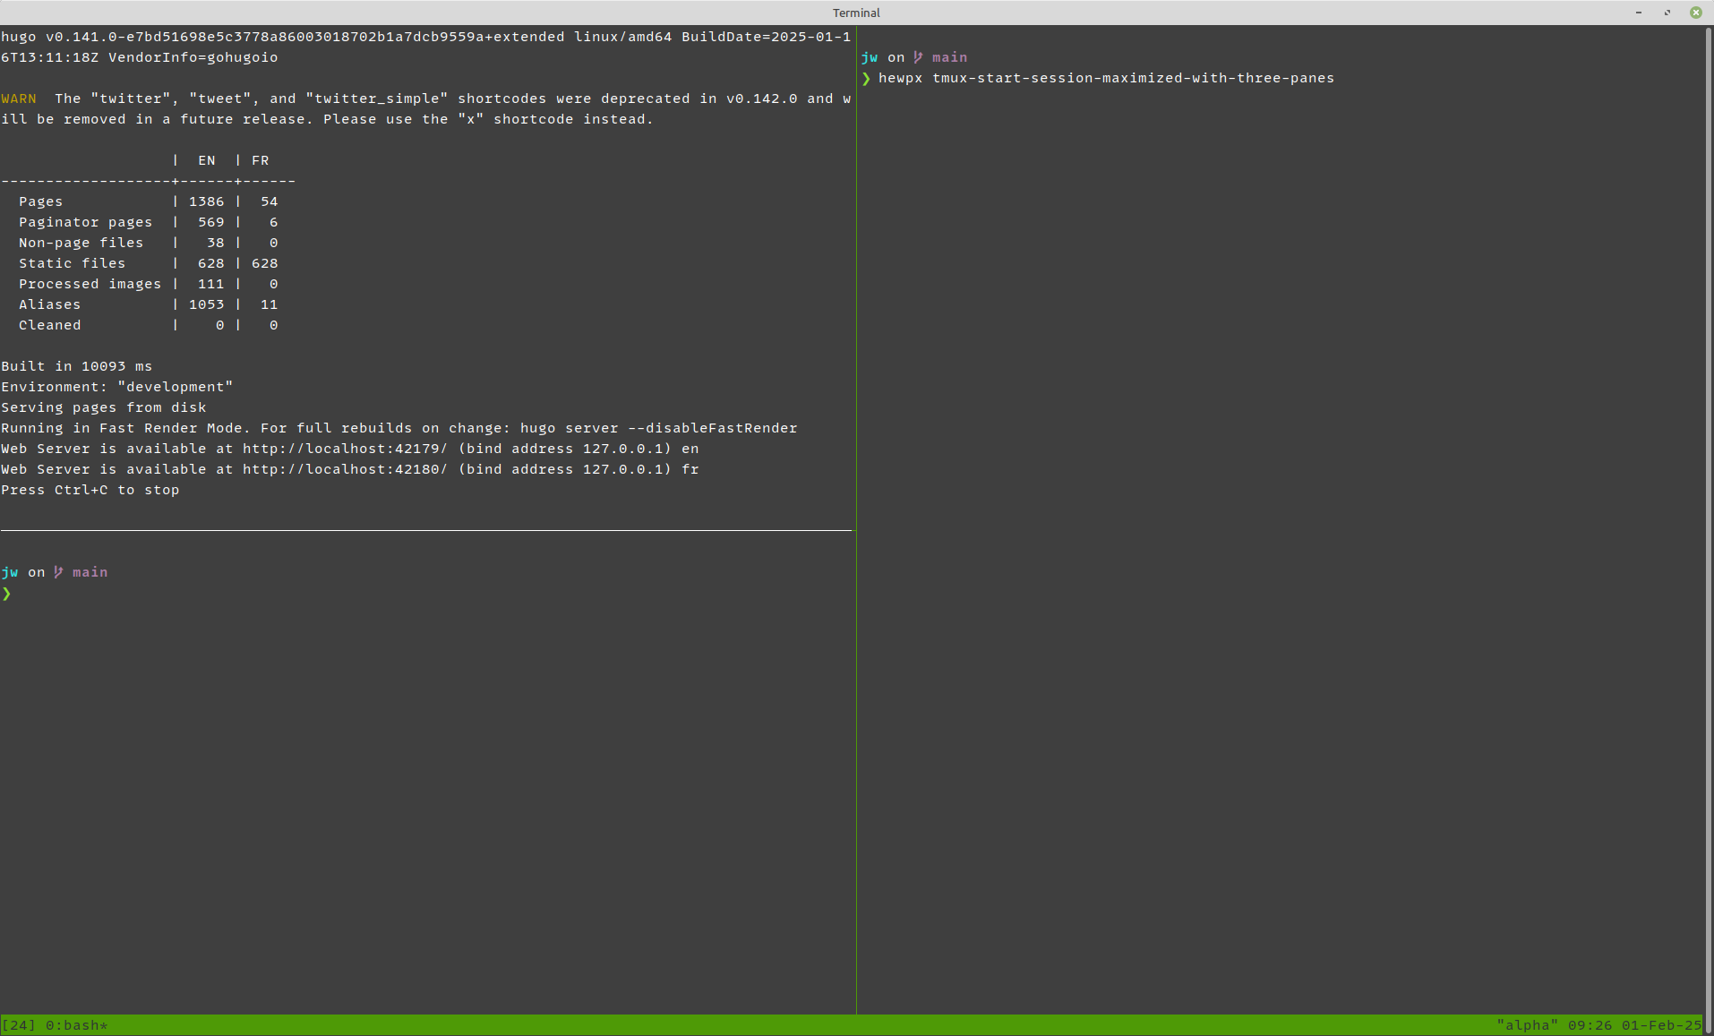Open the http://localhost:42179/ server URL
Screen dimensions: 1714x1036
(x=345, y=449)
